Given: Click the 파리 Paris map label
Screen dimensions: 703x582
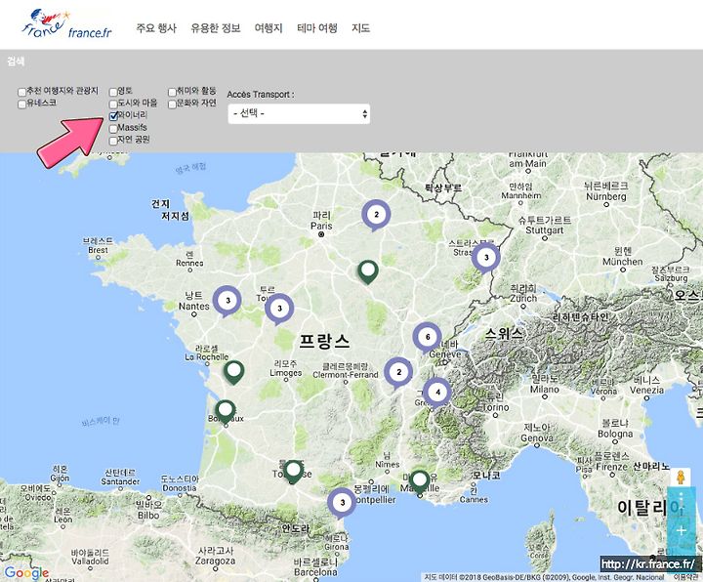Looking at the screenshot, I should (321, 221).
